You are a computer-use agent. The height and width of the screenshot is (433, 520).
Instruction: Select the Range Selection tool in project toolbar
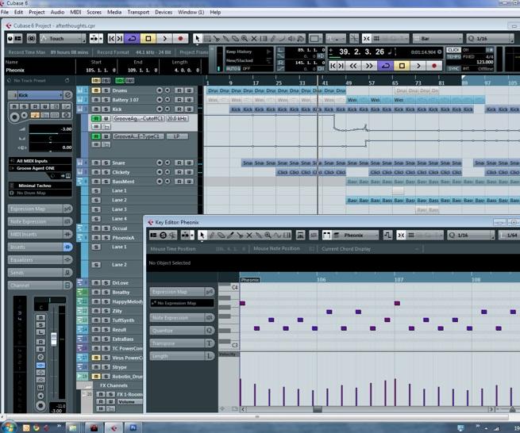(x=207, y=38)
